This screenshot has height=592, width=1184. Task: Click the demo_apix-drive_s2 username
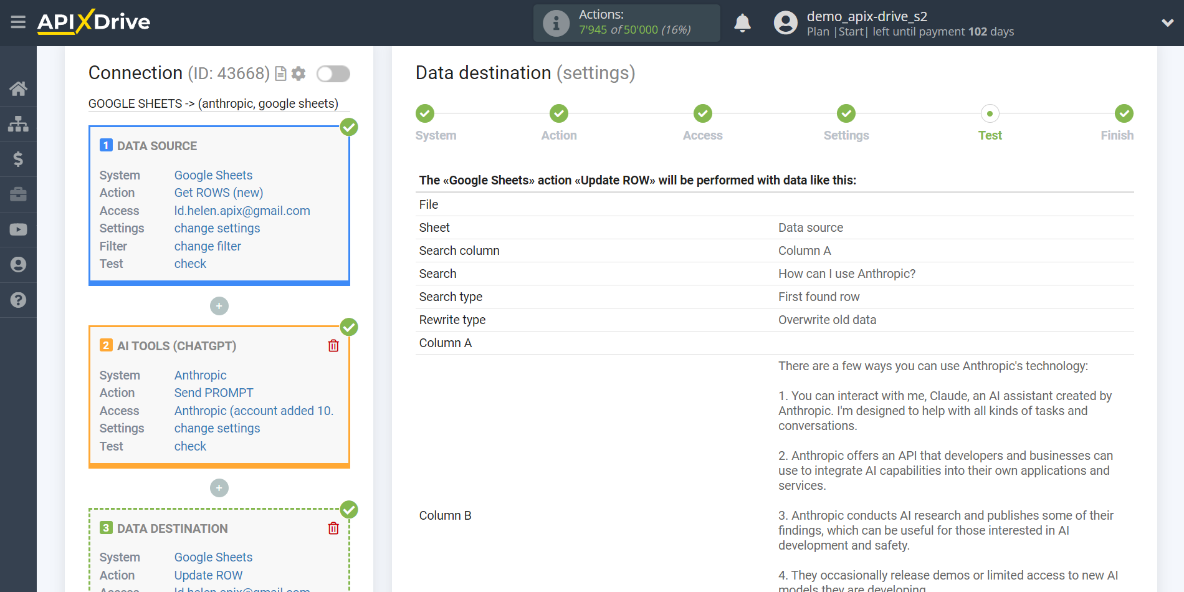(867, 16)
